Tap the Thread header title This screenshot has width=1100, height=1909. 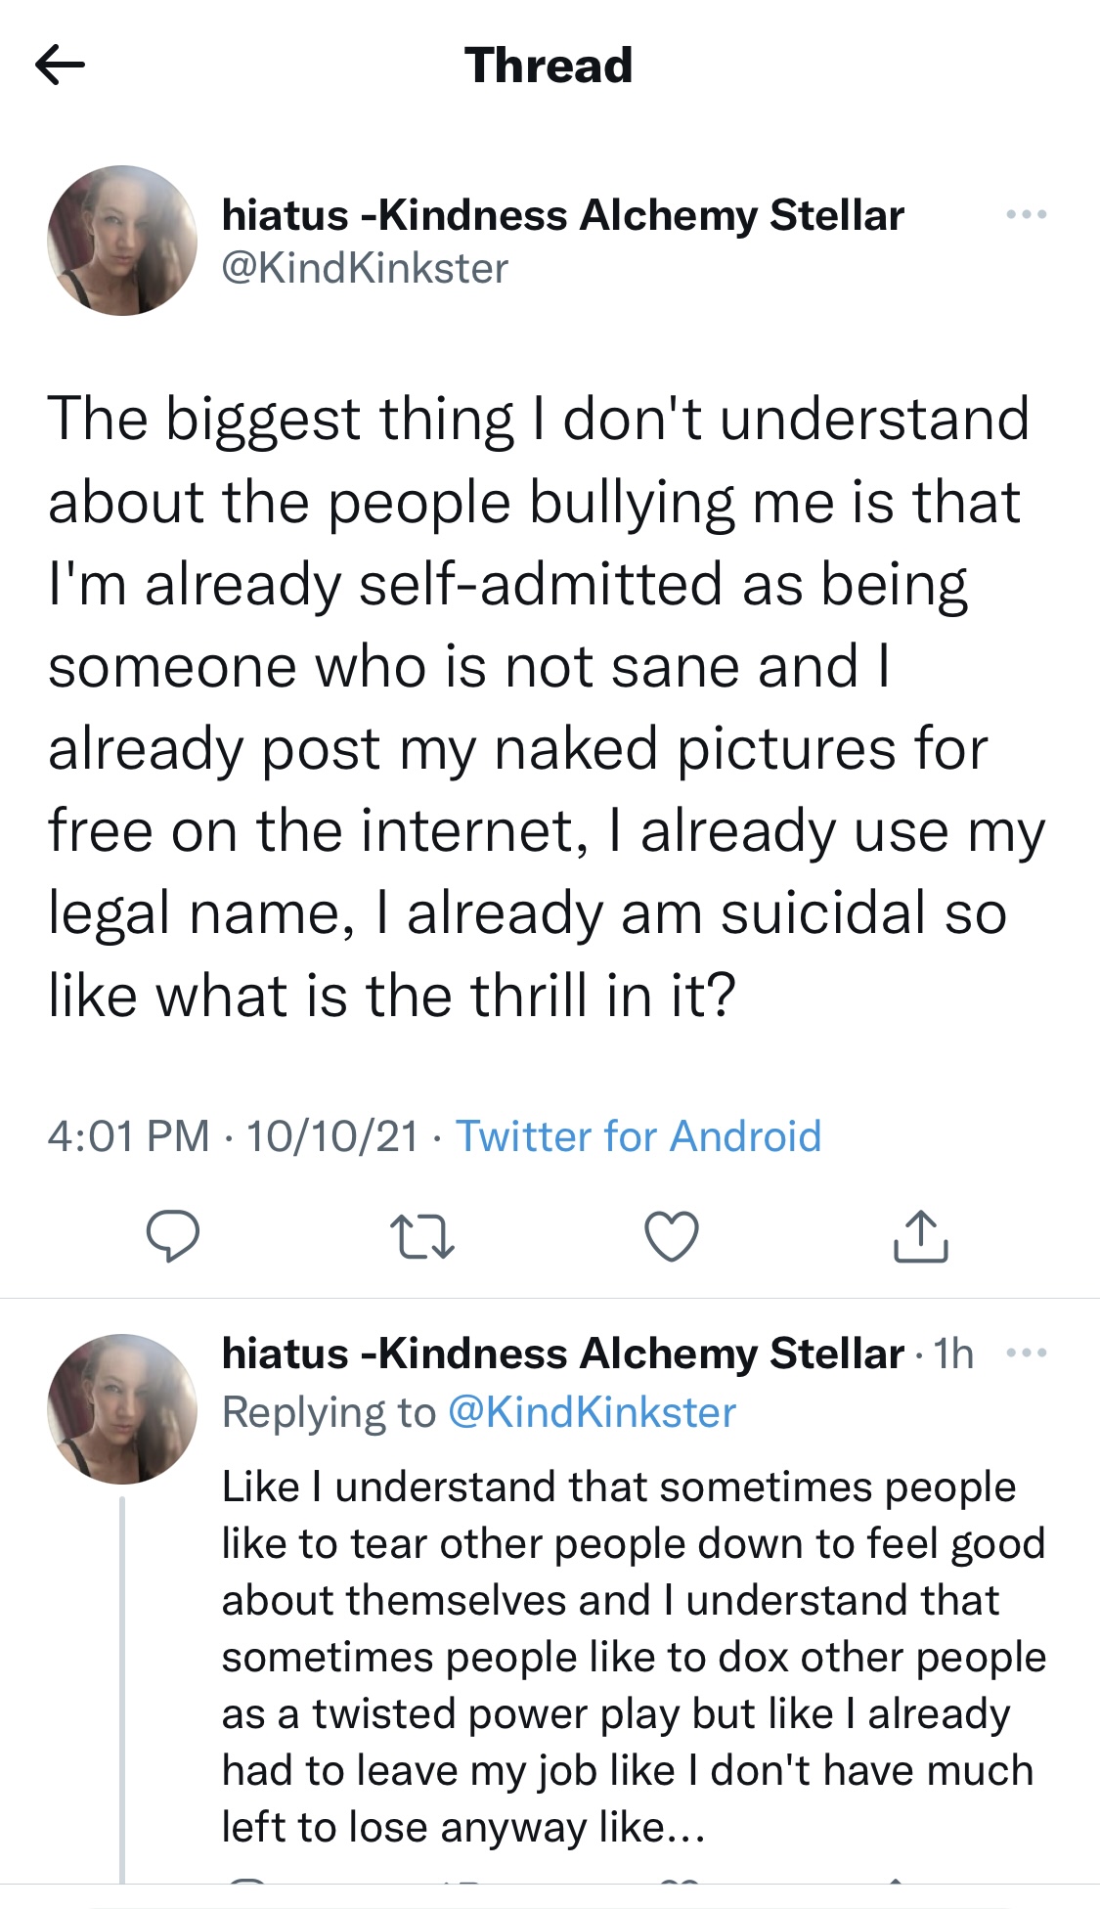click(x=549, y=66)
